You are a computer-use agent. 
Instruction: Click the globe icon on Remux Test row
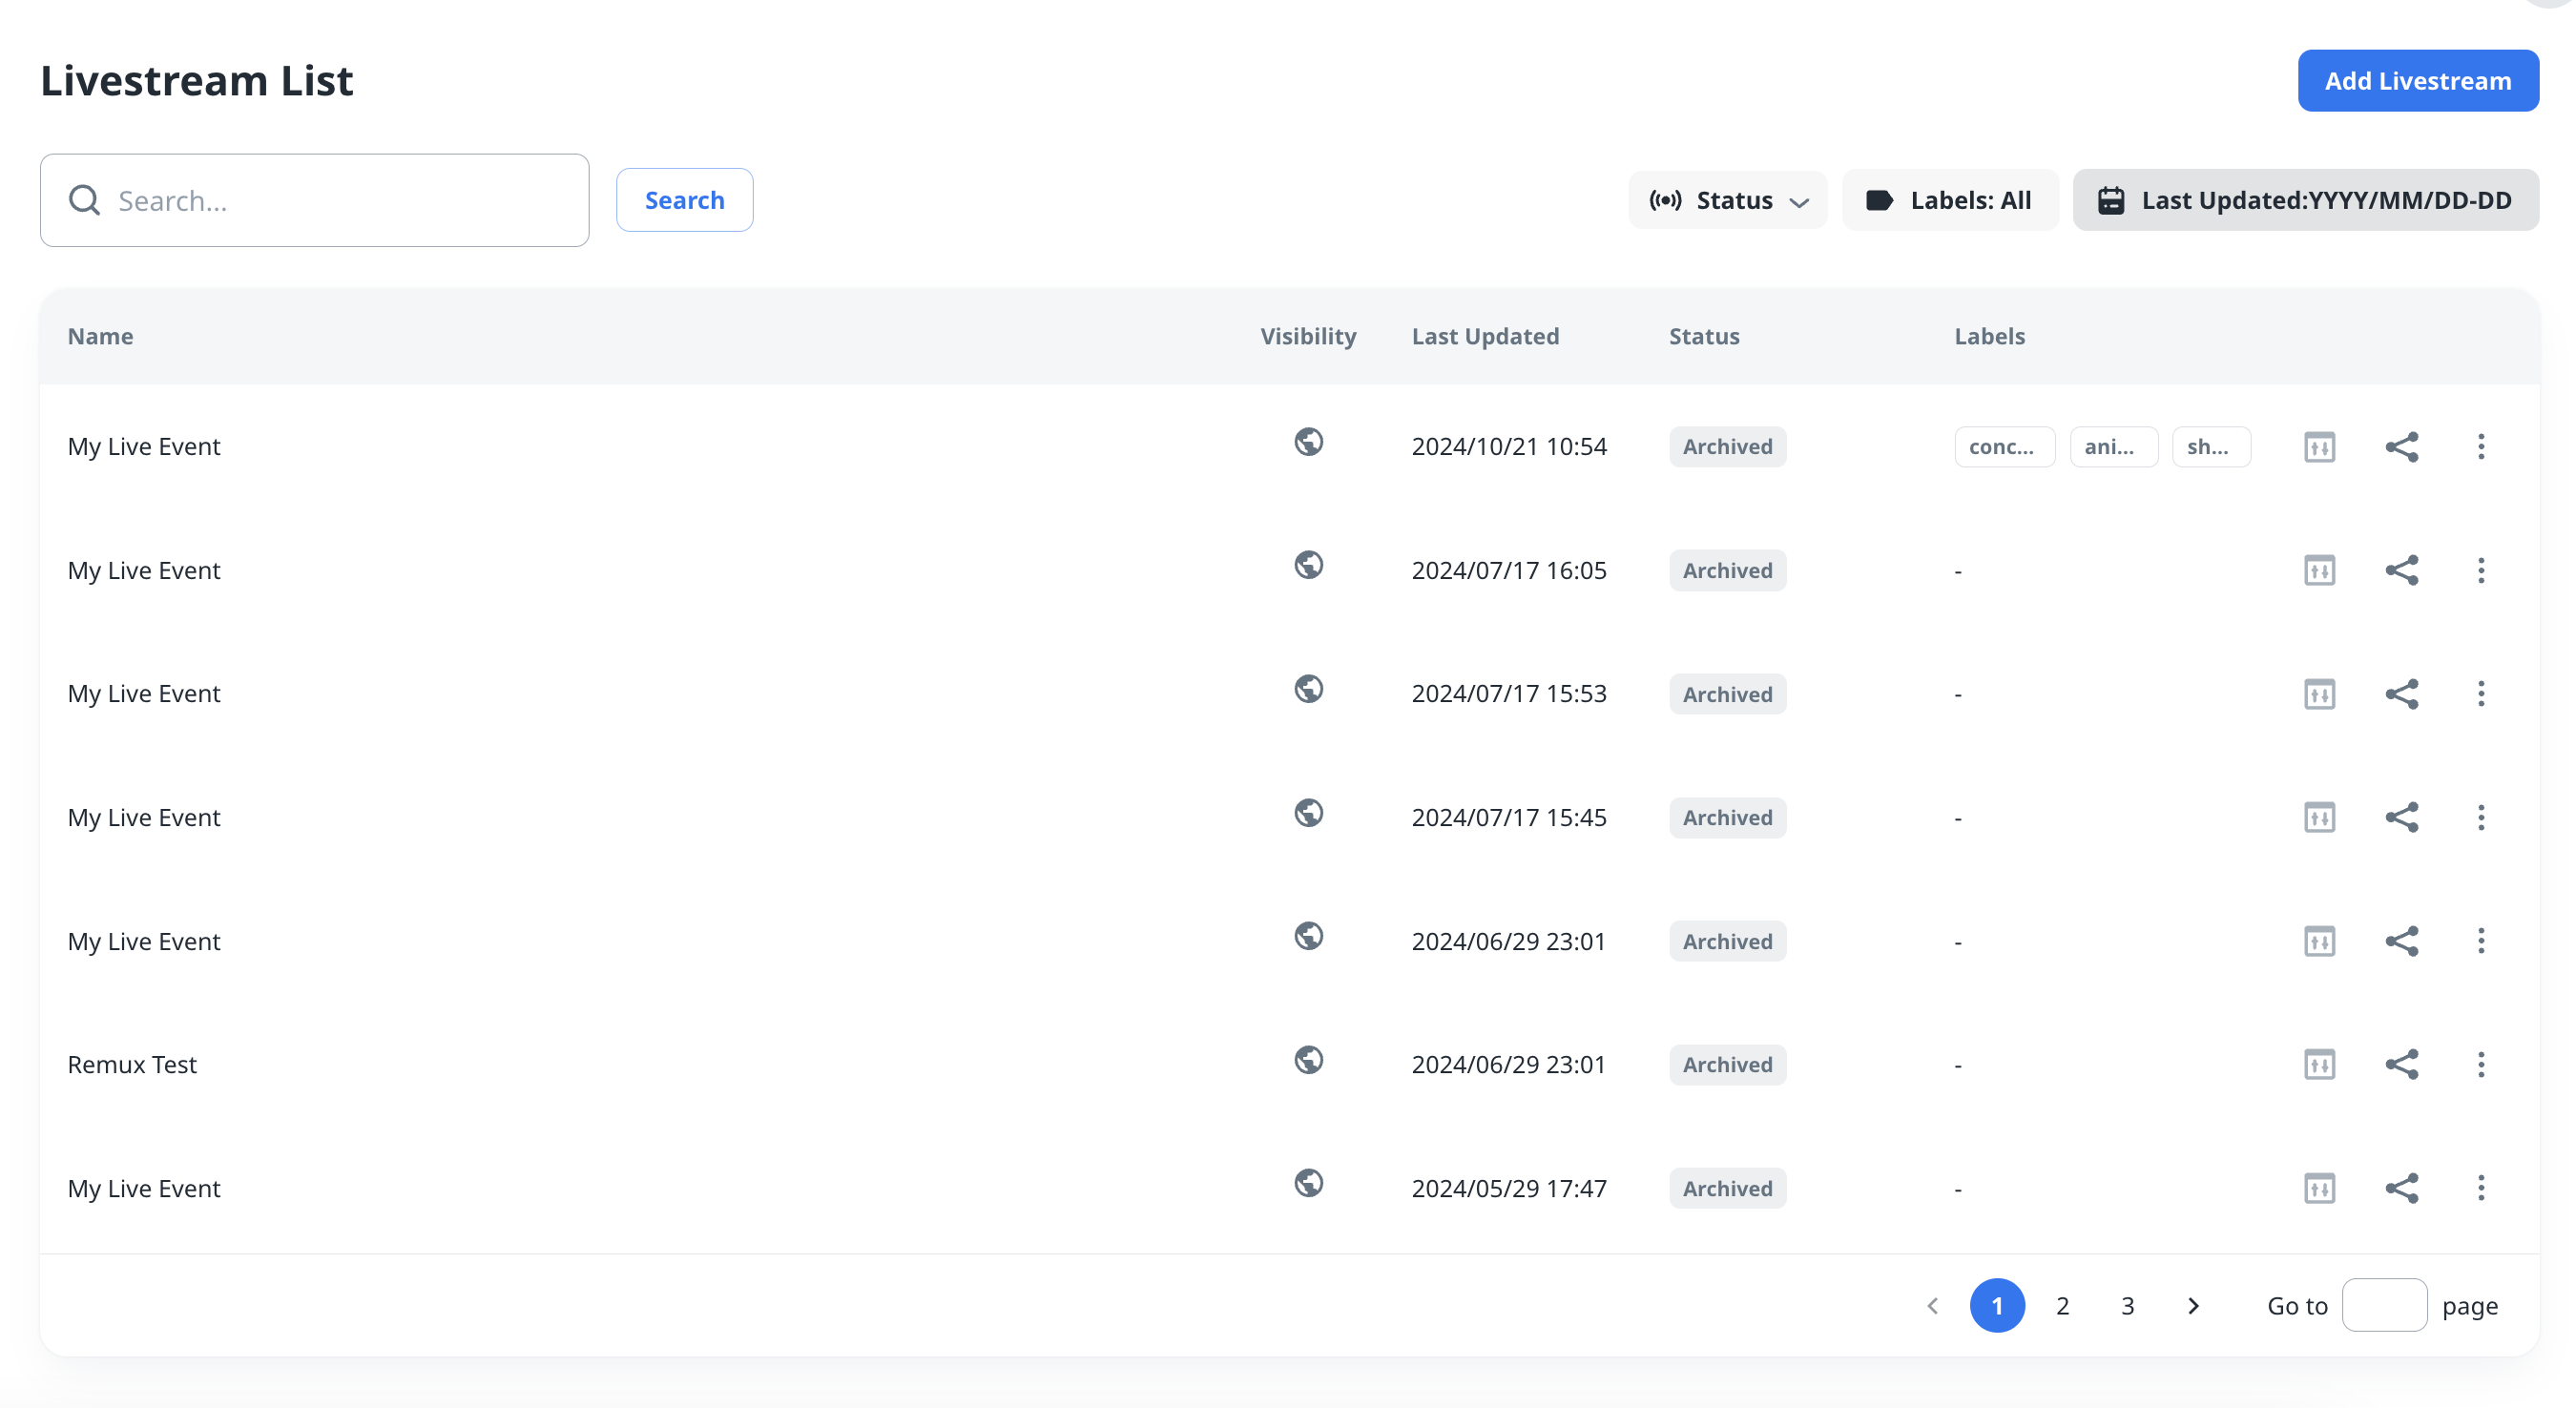point(1308,1060)
